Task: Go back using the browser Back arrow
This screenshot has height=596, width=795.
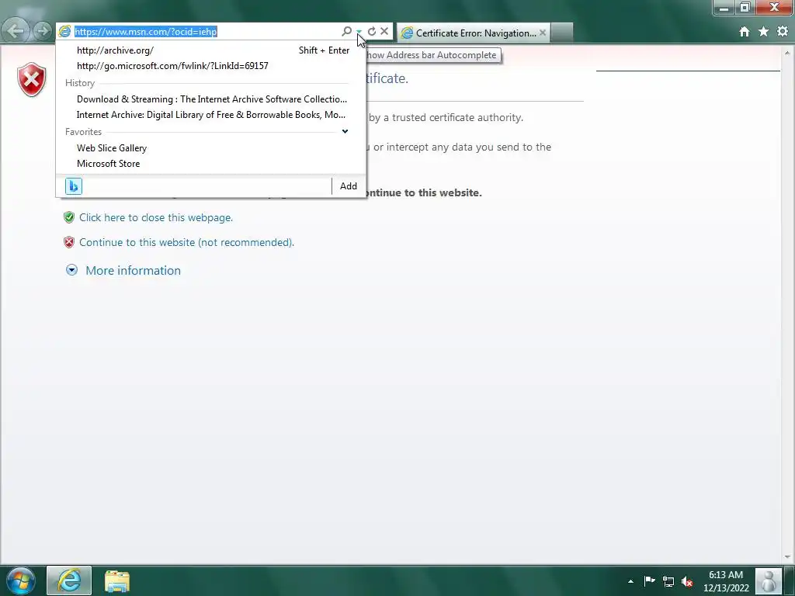Action: 16,31
